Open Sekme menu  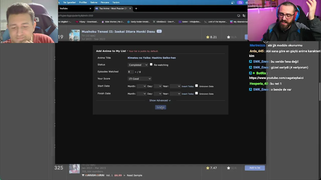[x=94, y=2]
